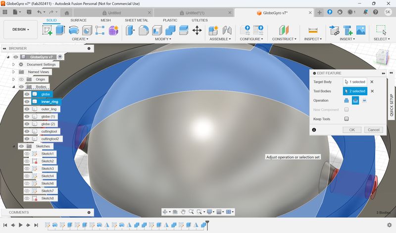Screen dimensions: 396x233
Task: Select the Offset Plane construct icon
Action: click(284, 30)
